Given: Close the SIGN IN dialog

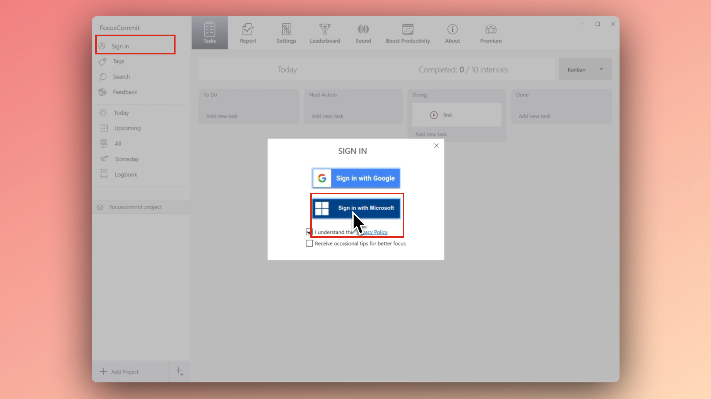Looking at the screenshot, I should coord(436,146).
